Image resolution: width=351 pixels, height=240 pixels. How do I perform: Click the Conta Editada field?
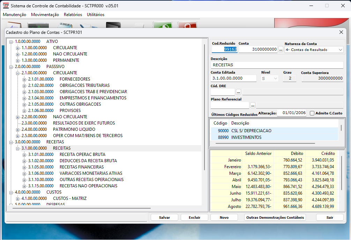[233, 78]
